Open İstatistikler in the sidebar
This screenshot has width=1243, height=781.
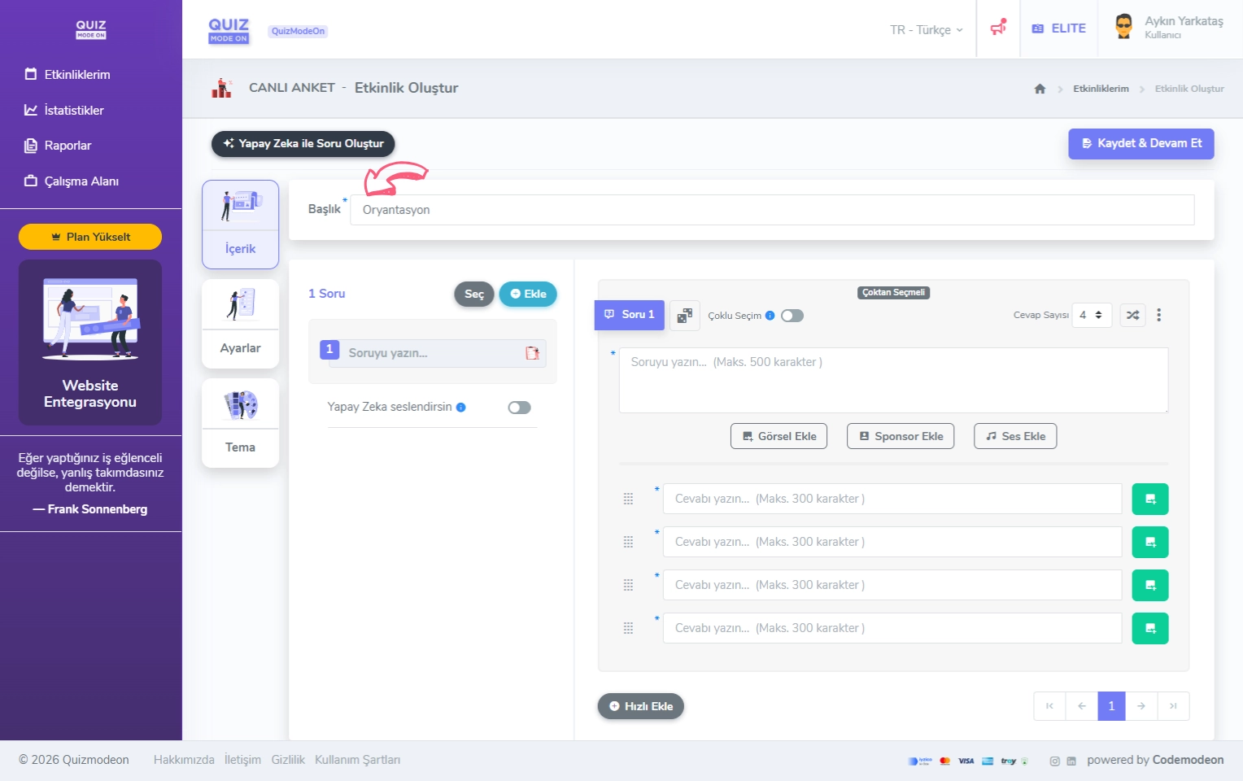click(x=64, y=110)
